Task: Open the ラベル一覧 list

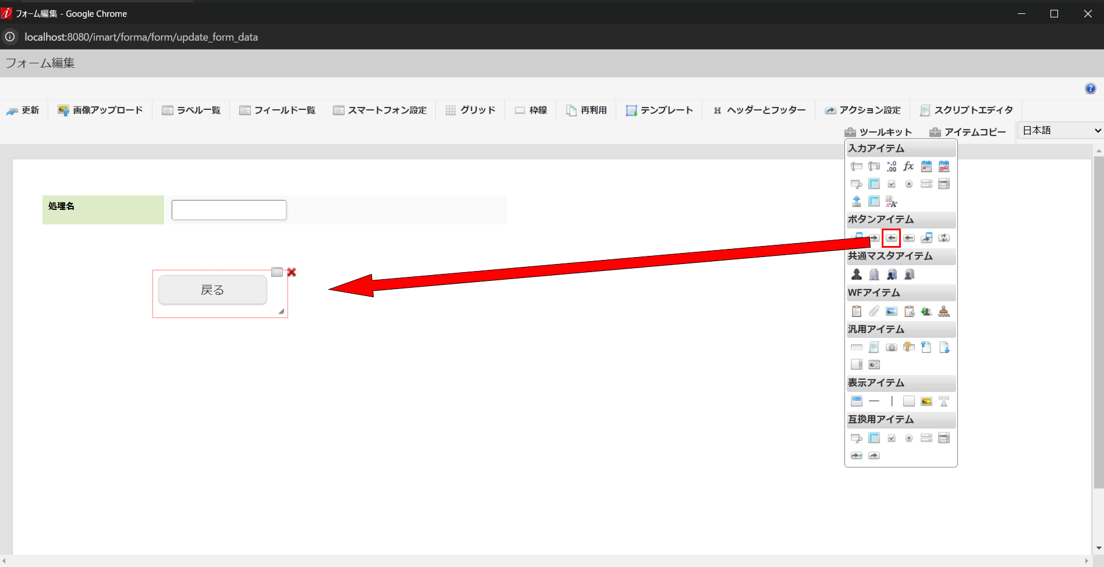Action: point(191,110)
